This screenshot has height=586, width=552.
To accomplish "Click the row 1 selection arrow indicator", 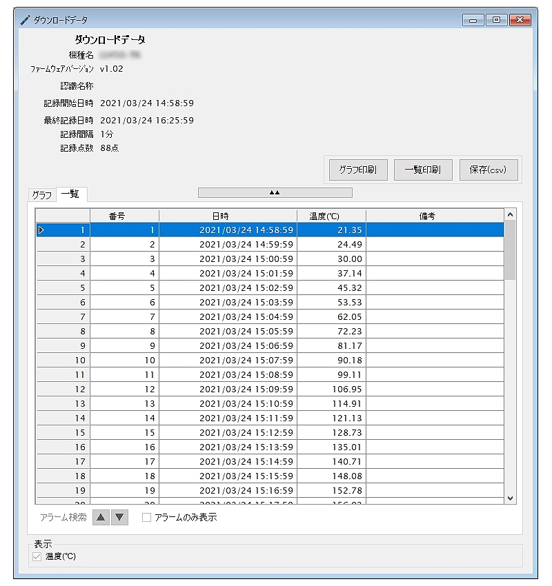I will 41,230.
